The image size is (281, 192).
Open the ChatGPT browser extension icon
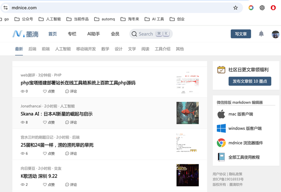pyautogui.click(x=262, y=8)
